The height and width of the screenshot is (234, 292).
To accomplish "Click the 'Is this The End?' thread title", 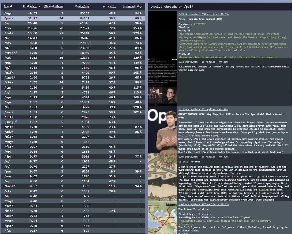I will (x=190, y=162).
